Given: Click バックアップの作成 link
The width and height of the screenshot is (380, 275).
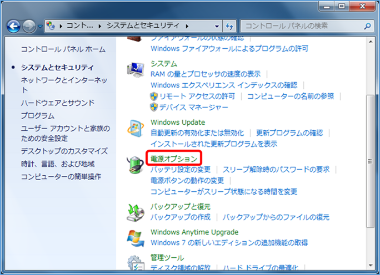Looking at the screenshot, I should 181,217.
